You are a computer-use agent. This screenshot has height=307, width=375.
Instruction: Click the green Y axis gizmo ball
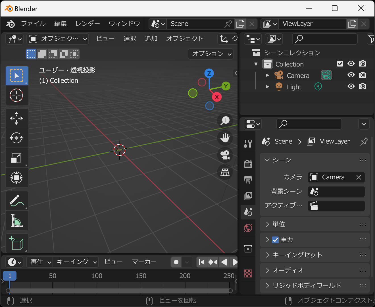click(226, 86)
